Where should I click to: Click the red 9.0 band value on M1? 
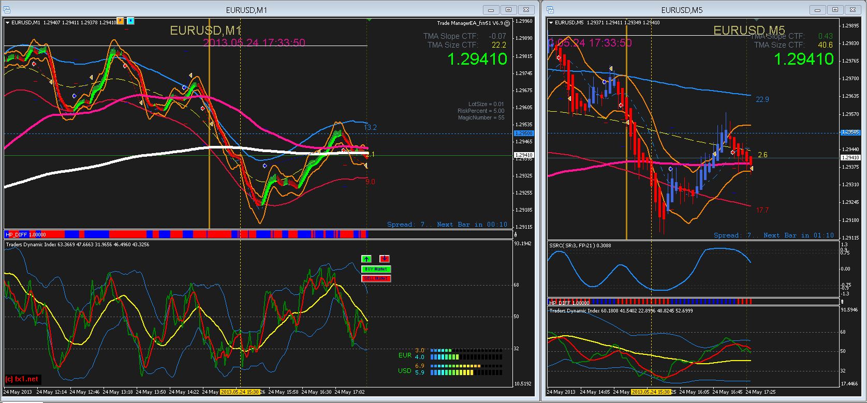click(370, 182)
